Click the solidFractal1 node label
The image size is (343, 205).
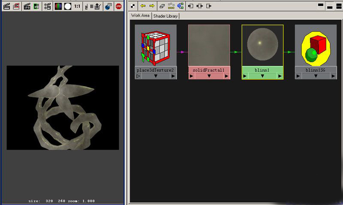pos(209,70)
